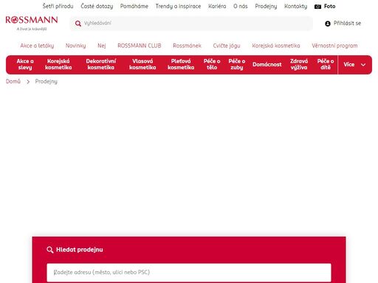Open ROSSMANN CLUB page

(x=140, y=46)
